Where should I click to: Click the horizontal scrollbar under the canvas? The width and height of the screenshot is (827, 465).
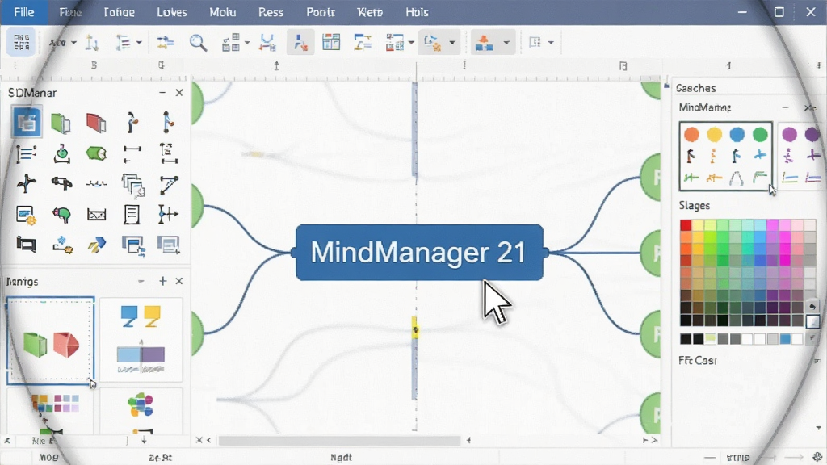340,440
